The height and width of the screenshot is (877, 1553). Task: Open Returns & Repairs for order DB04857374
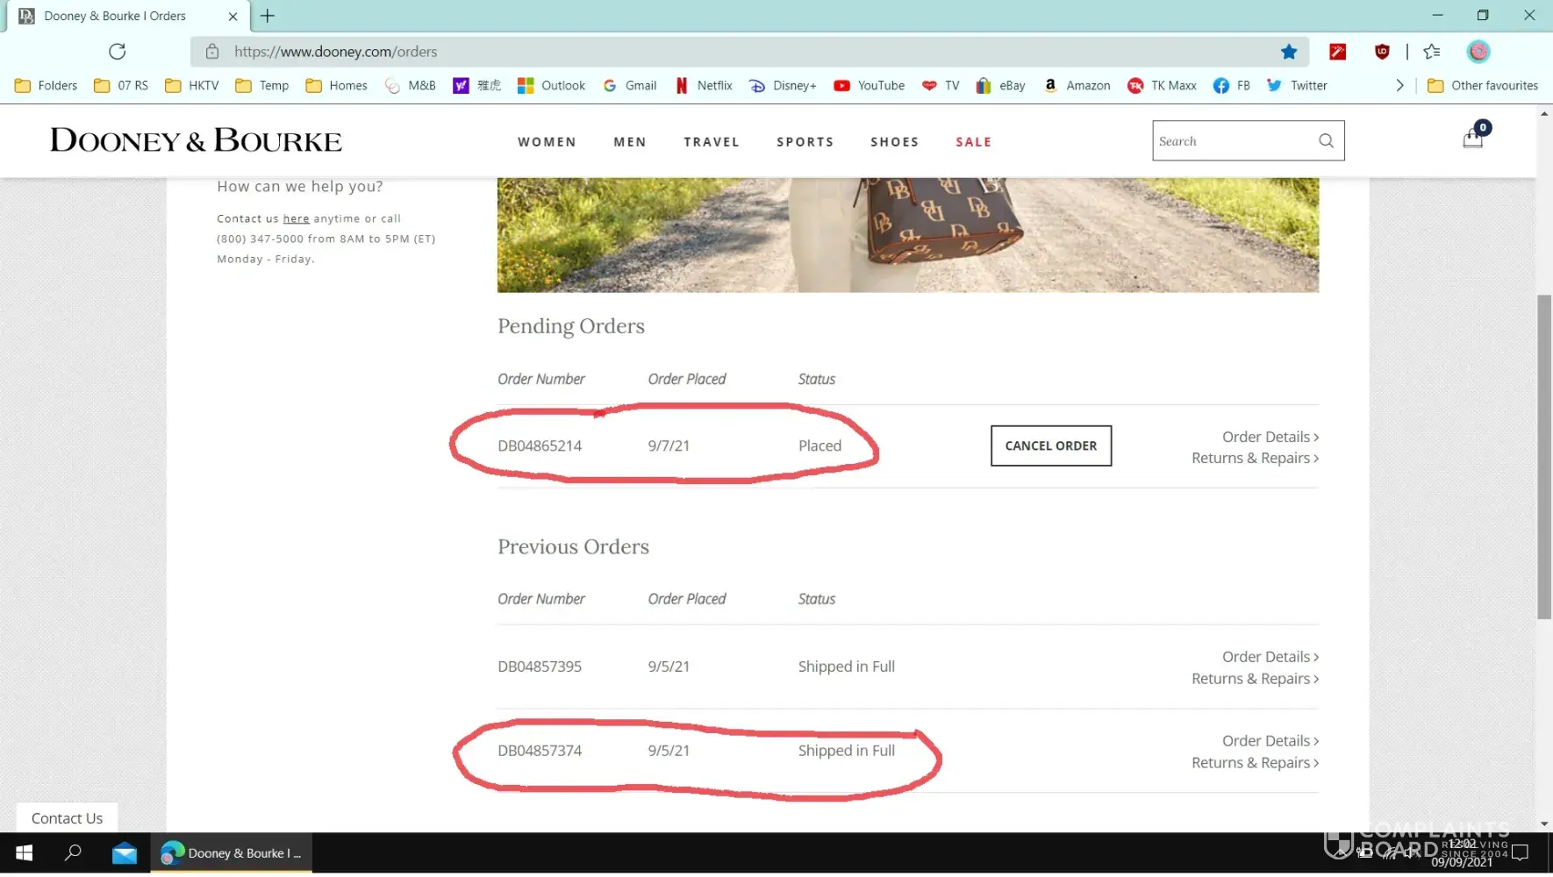(1254, 763)
